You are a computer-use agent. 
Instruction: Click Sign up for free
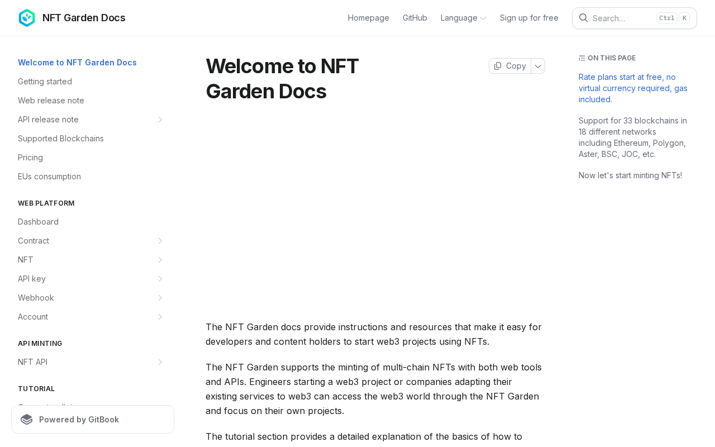click(x=529, y=18)
